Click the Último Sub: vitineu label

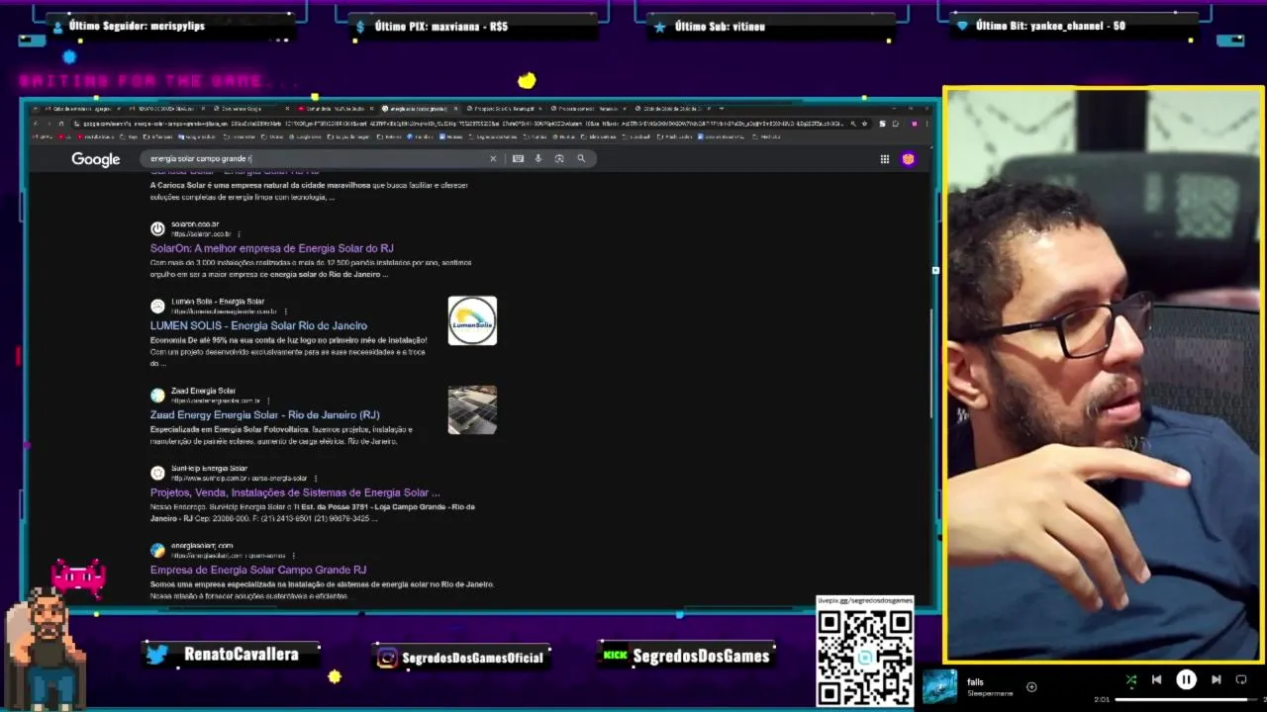click(720, 26)
